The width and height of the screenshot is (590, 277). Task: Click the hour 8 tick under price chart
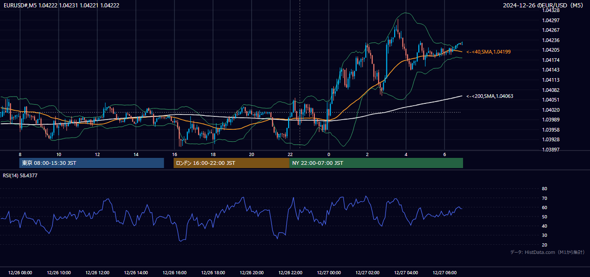(20, 154)
